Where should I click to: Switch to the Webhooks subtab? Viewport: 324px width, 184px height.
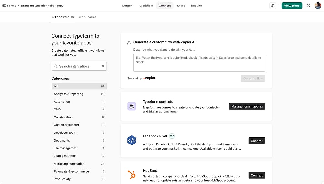pyautogui.click(x=87, y=17)
